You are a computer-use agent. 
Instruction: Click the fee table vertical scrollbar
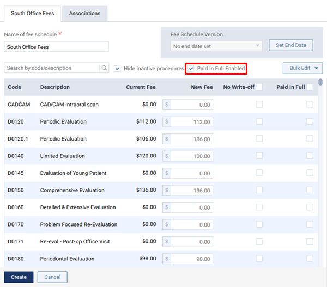click(x=320, y=163)
